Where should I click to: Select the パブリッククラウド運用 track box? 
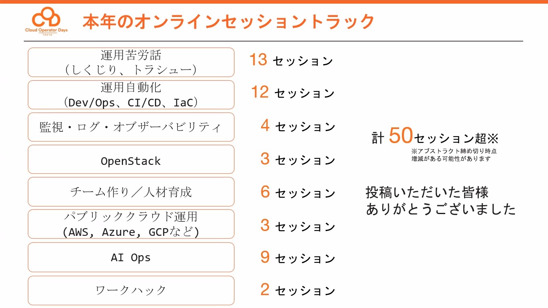click(131, 224)
